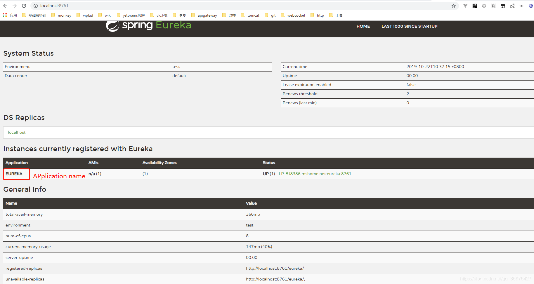Click the Availability Zones column header

[159, 163]
